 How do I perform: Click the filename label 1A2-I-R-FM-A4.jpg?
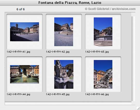[18, 94]
